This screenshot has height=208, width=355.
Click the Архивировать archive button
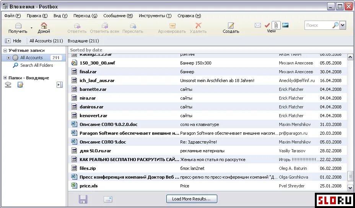(172, 28)
